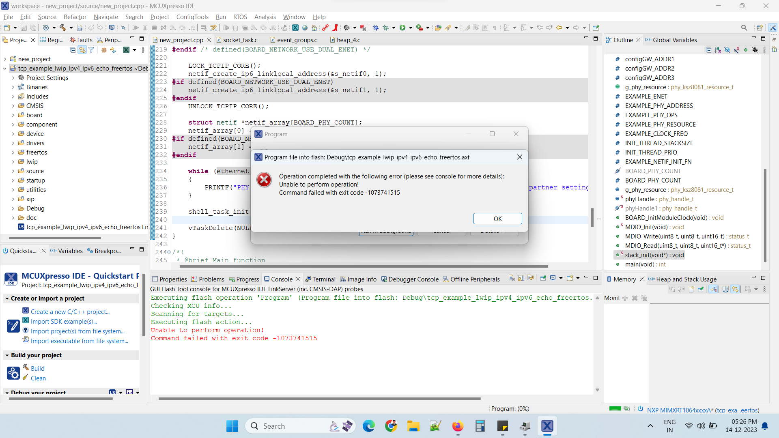Click the red LinkServer probe link icon
This screenshot has width=779, height=438.
(325, 28)
